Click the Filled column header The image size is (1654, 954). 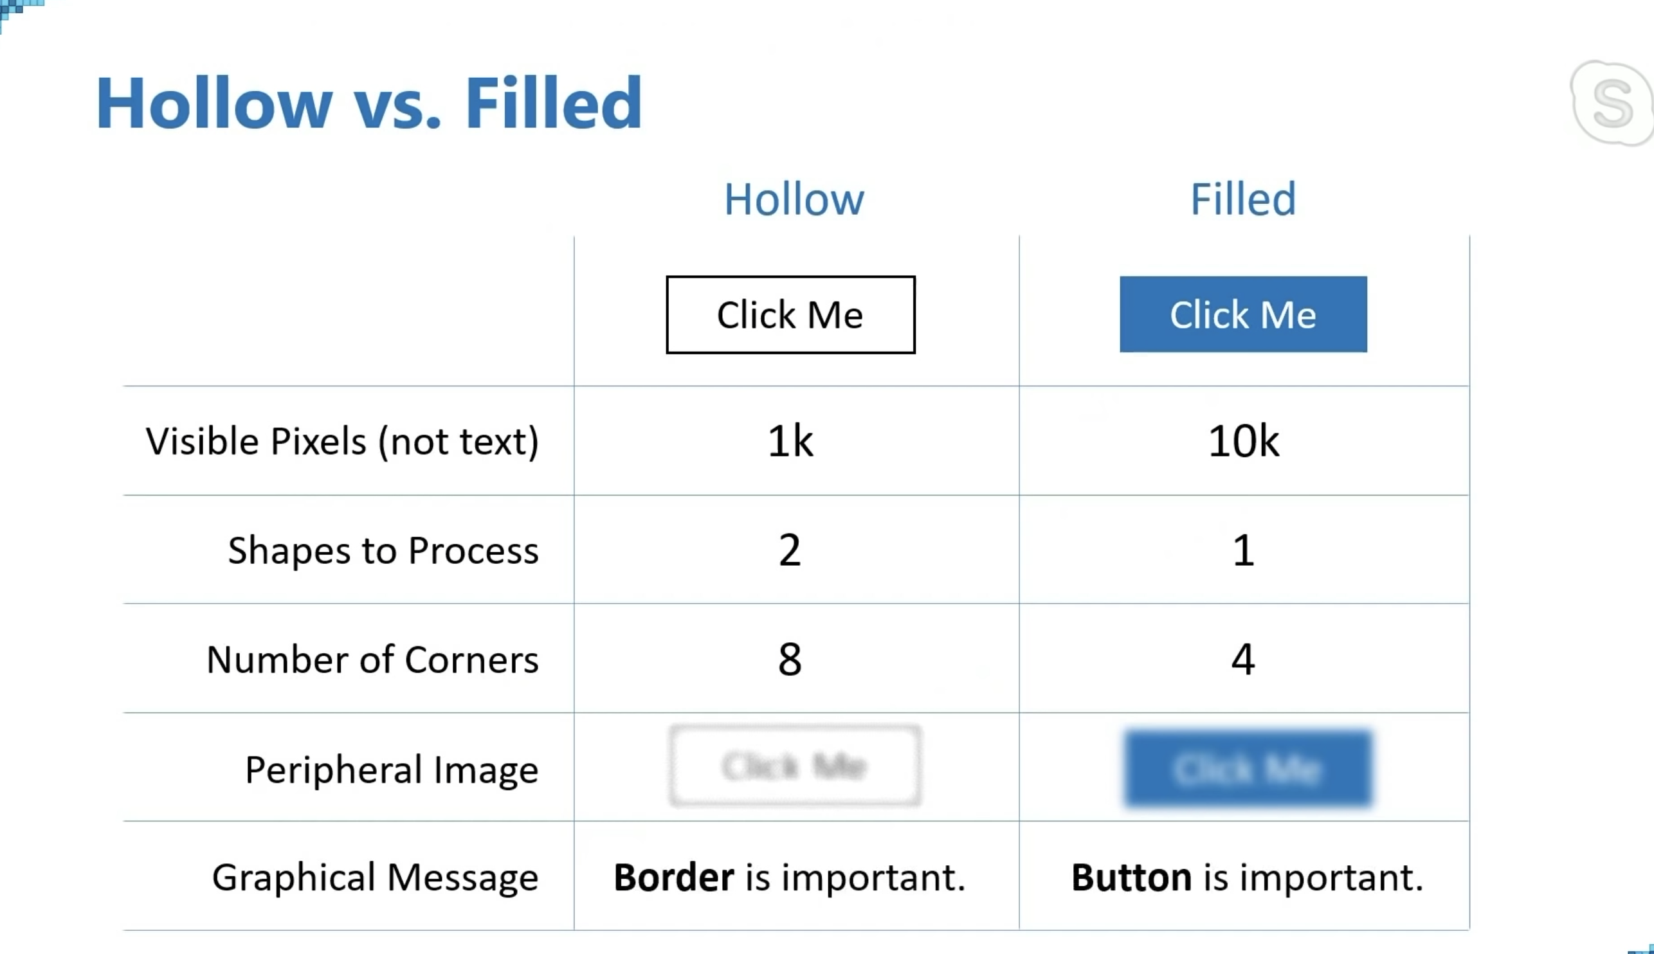1243,199
